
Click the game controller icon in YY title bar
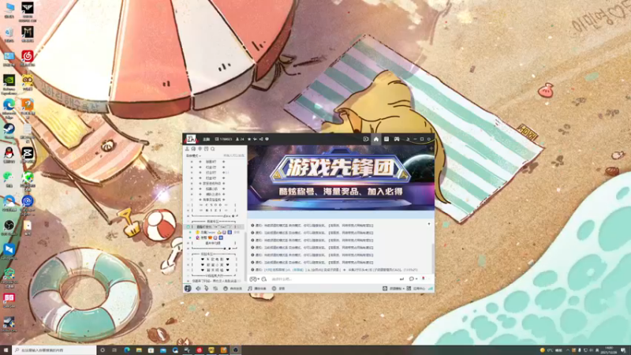tap(397, 140)
